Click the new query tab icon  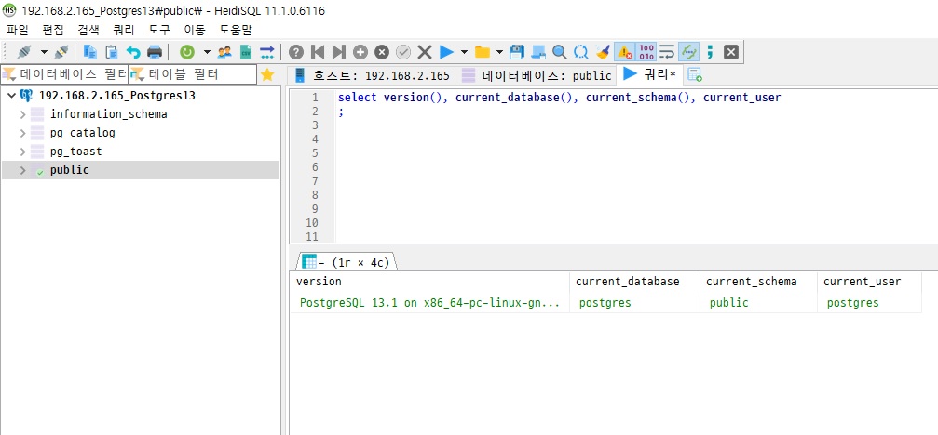tap(694, 74)
